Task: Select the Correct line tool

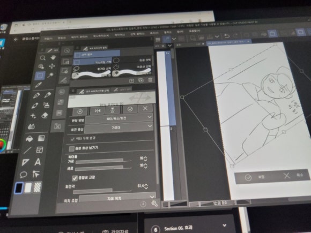Action: [36, 174]
